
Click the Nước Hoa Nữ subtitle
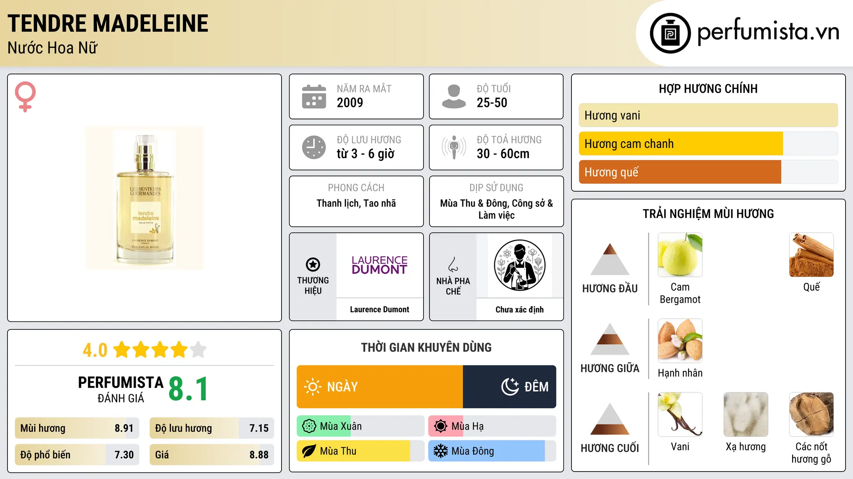pyautogui.click(x=52, y=48)
